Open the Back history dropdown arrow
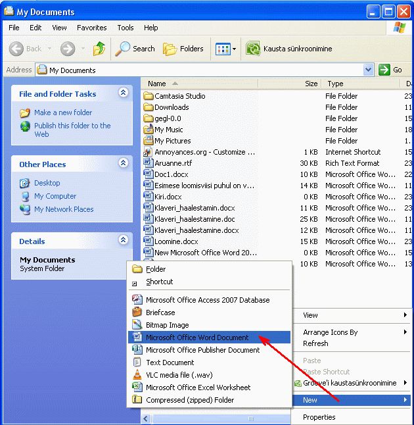 pyautogui.click(x=49, y=49)
